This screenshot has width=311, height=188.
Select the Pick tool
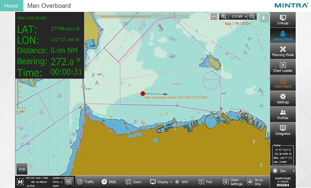[209, 182]
